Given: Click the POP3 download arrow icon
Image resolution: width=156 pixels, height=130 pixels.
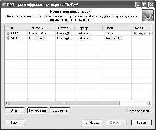Looking at the screenshot, I should pos(8,33).
